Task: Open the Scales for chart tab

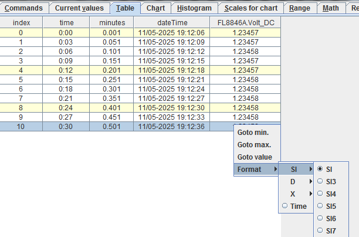Action: coord(251,8)
